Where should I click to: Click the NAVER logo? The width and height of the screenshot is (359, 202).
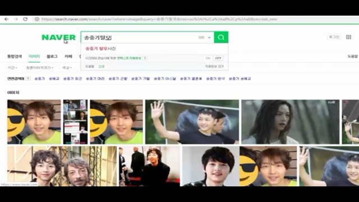point(58,38)
